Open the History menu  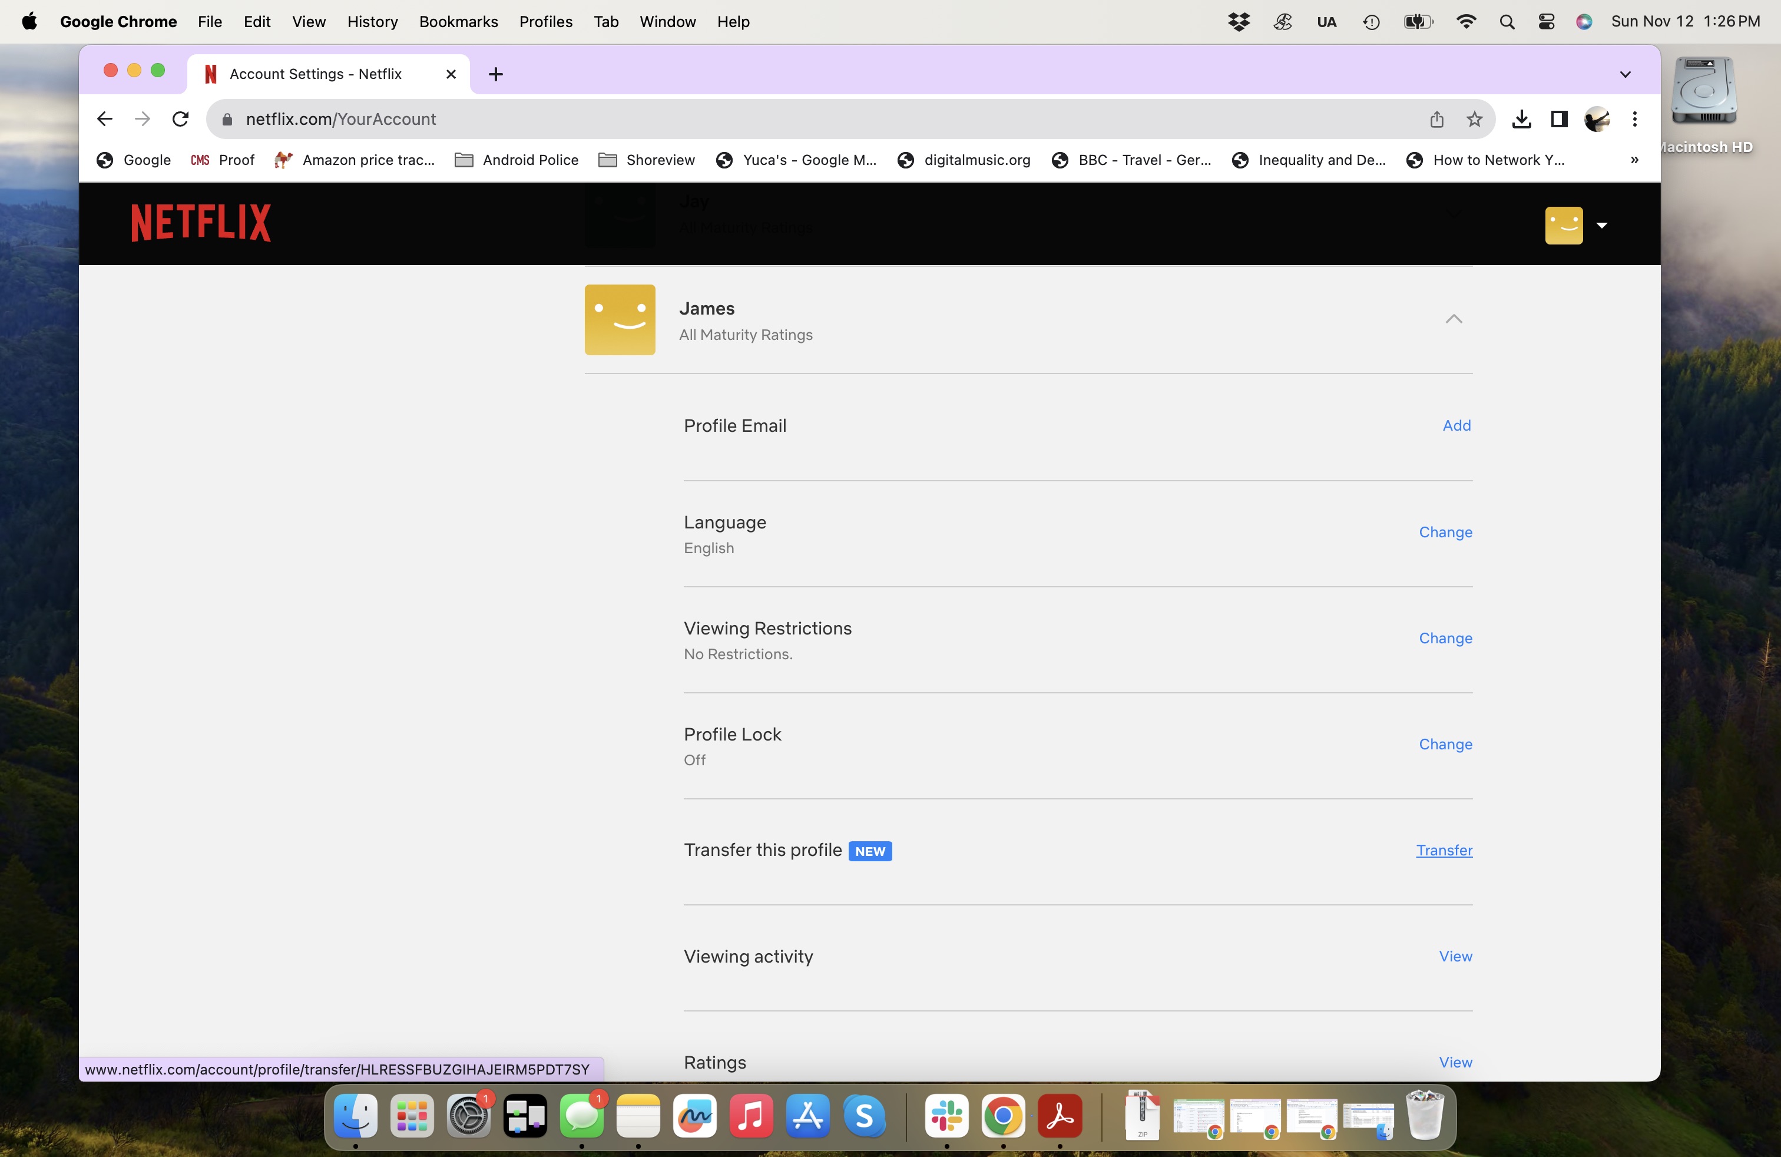point(372,21)
